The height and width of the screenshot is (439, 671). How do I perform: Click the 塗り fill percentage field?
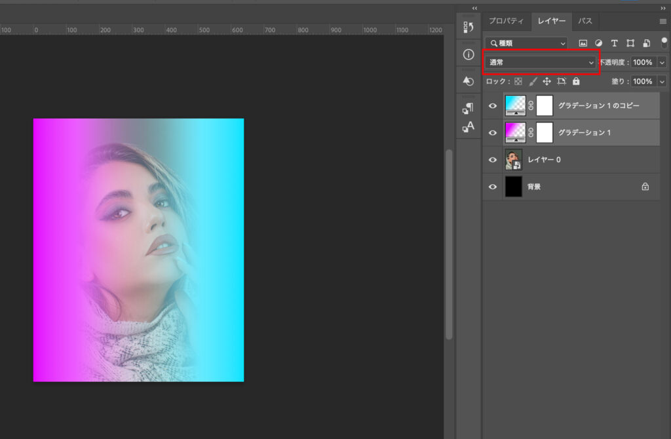[642, 82]
